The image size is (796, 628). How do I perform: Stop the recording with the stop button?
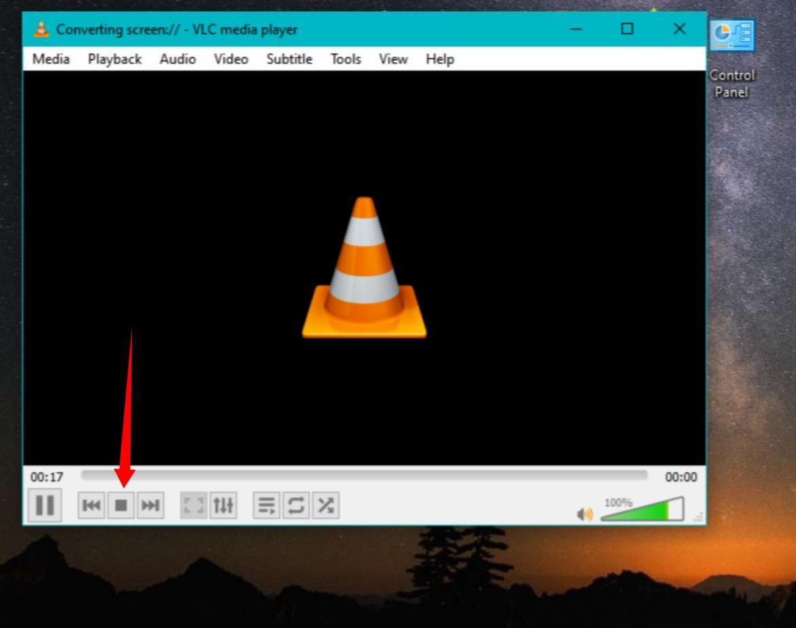pyautogui.click(x=121, y=505)
